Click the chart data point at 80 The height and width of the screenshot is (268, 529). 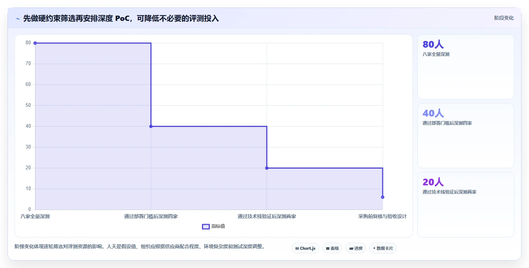pyautogui.click(x=35, y=43)
